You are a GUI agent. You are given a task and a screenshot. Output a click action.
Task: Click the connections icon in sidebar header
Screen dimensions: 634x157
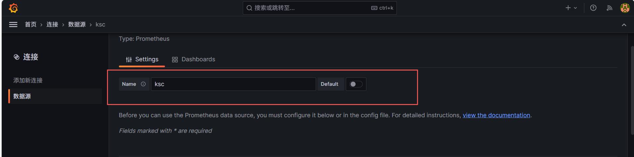(17, 57)
